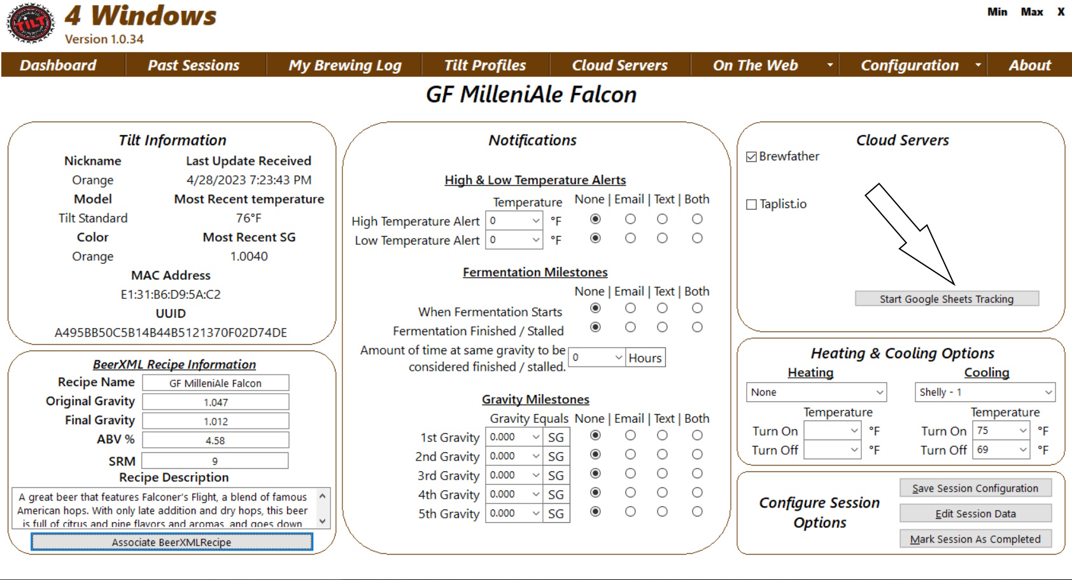
Task: Click the ABV % field
Action: (215, 440)
